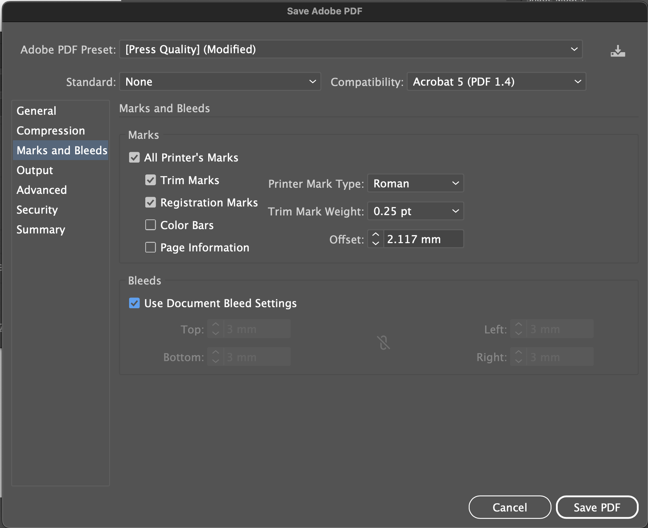Open the Printer Mark Type dropdown
Viewport: 648px width, 528px height.
pyautogui.click(x=415, y=183)
